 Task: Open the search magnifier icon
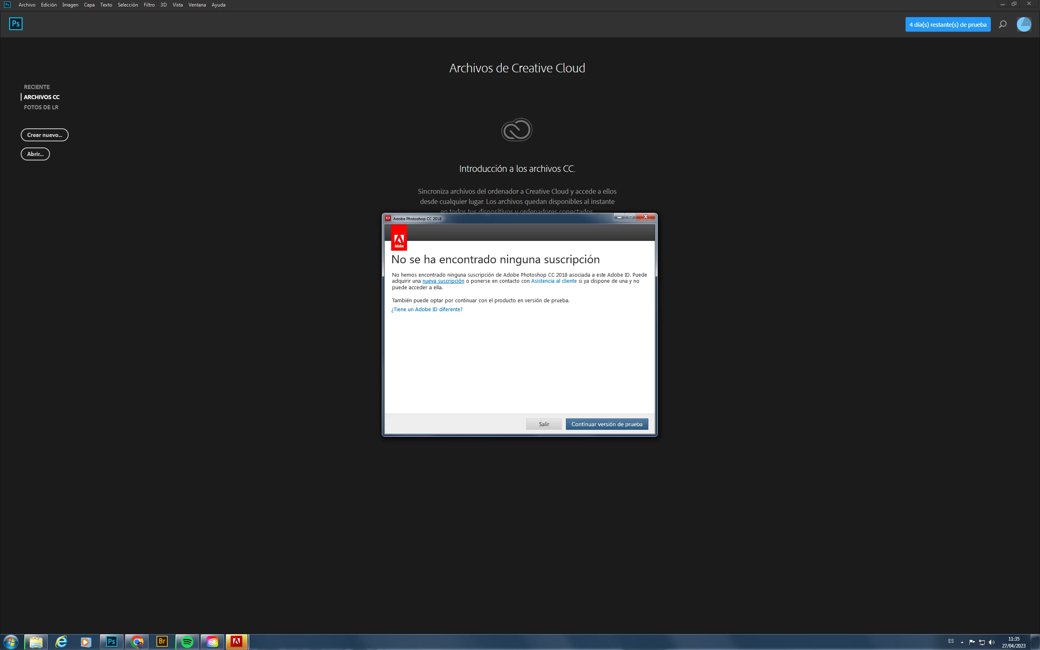(1003, 24)
